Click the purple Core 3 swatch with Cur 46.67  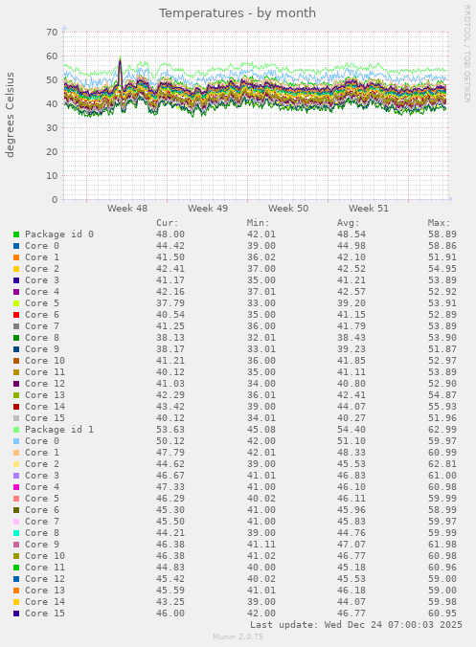click(x=16, y=476)
